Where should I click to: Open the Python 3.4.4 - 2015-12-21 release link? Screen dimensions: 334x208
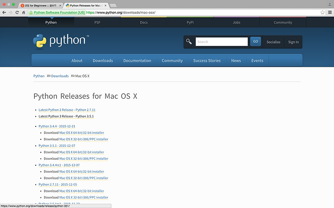point(57,126)
